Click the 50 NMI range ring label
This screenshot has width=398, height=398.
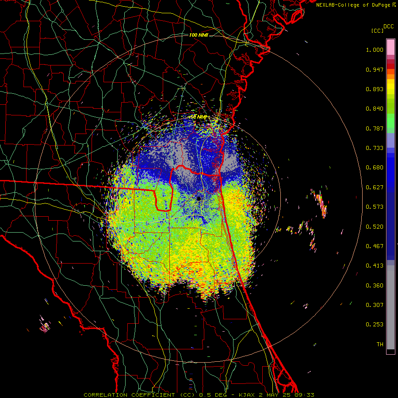pyautogui.click(x=199, y=117)
